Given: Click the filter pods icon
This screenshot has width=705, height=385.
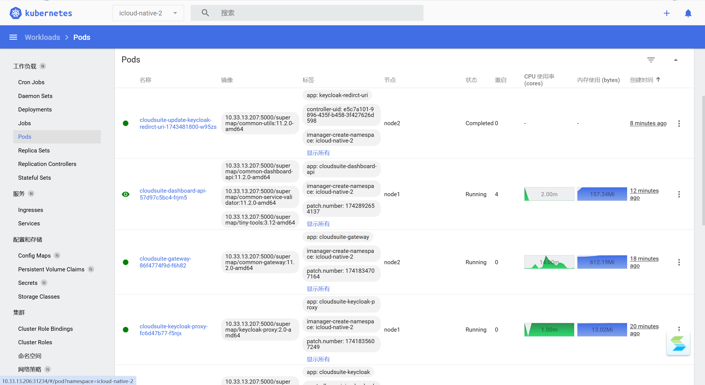Looking at the screenshot, I should pos(651,60).
